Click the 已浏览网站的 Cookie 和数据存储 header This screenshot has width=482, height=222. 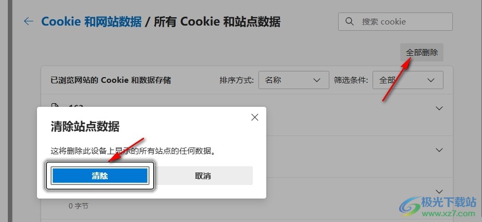pyautogui.click(x=110, y=80)
